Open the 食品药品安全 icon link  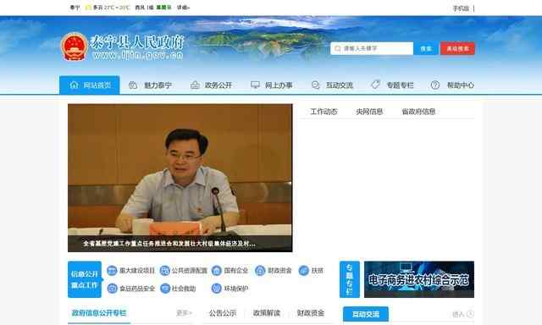(112, 289)
